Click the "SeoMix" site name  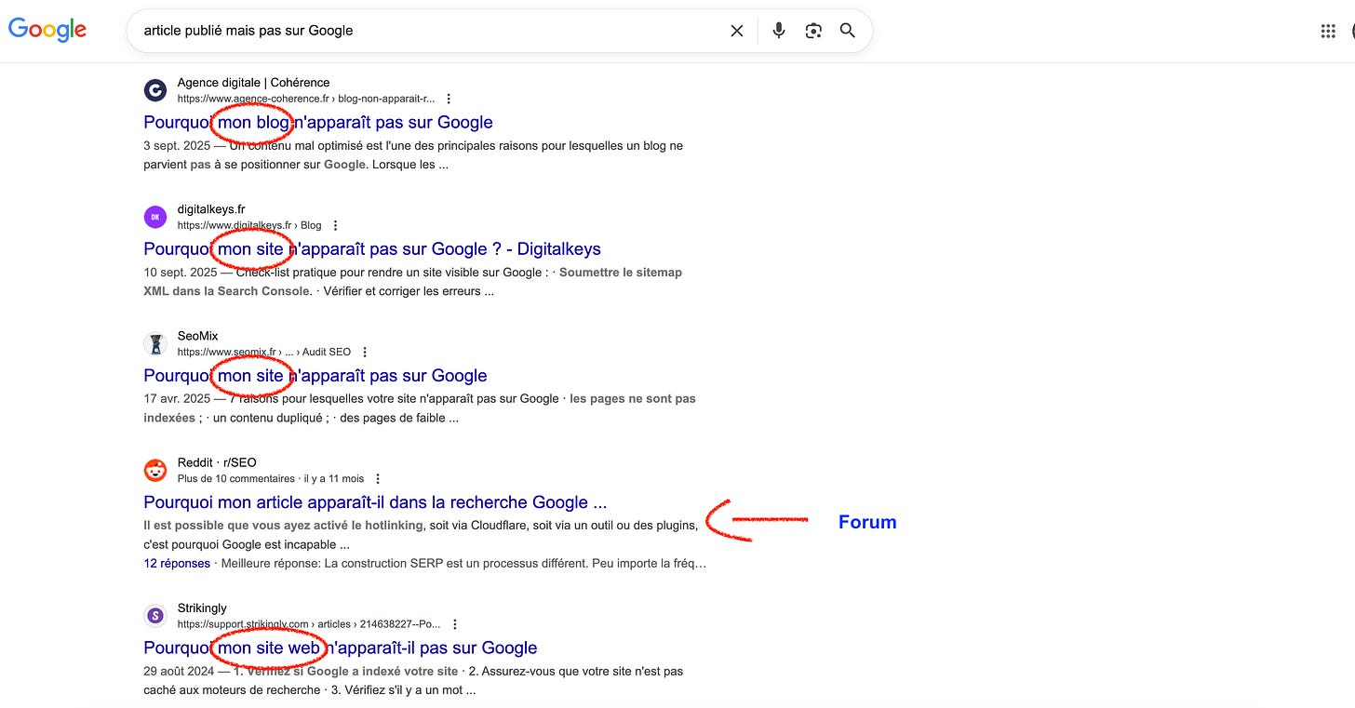click(198, 336)
